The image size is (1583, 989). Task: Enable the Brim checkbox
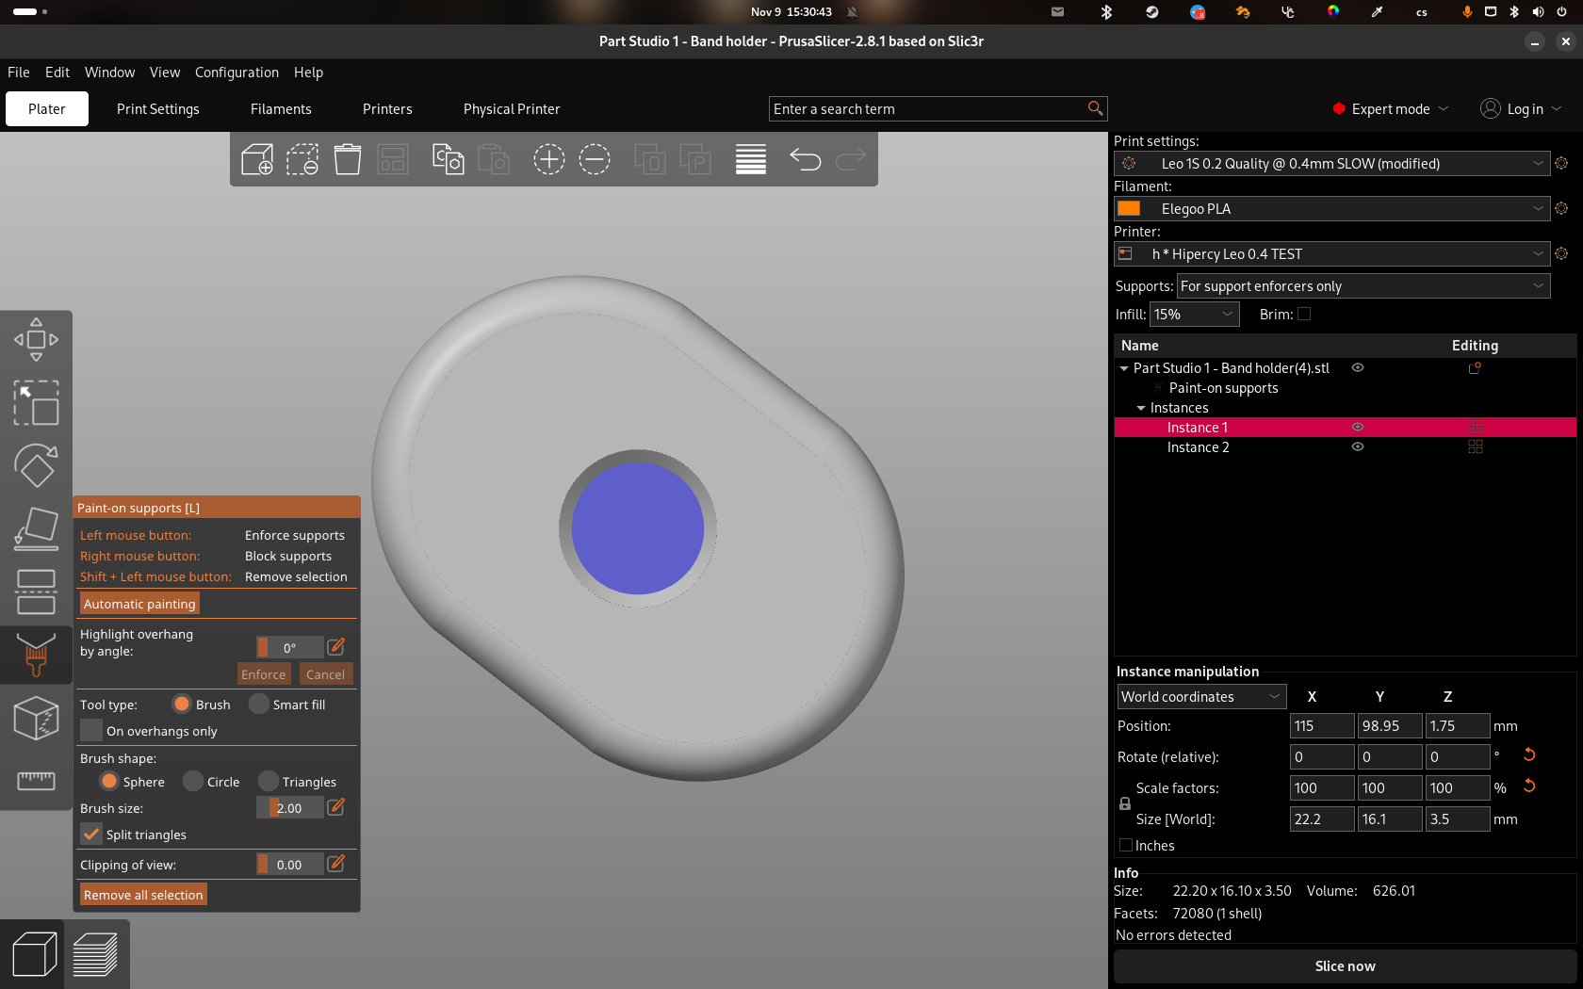tap(1304, 315)
